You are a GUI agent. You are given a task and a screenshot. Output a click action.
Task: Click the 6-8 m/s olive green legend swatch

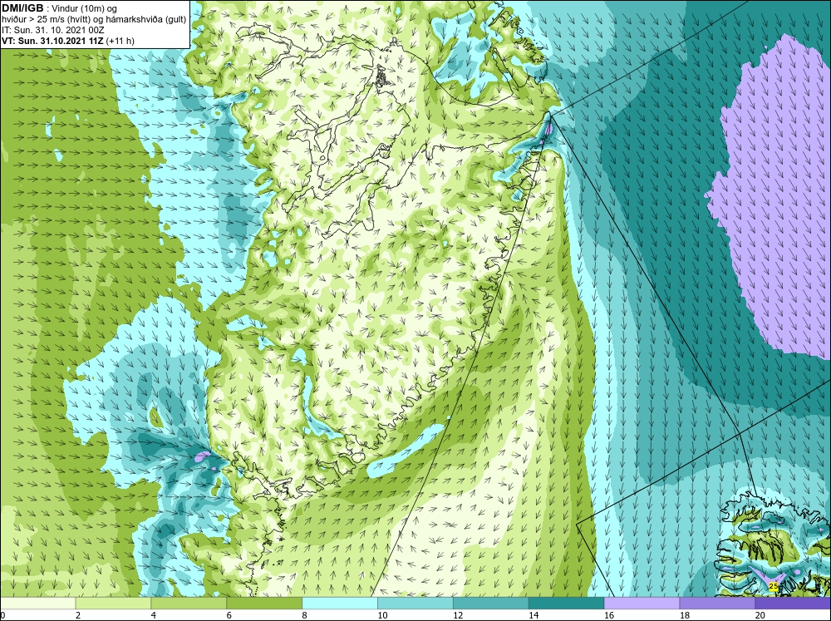[x=264, y=603]
